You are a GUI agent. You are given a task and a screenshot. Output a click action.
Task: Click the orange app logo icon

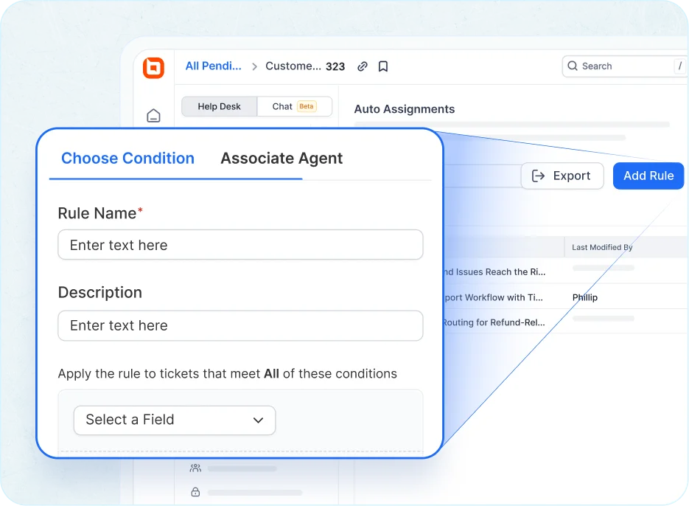tap(153, 68)
